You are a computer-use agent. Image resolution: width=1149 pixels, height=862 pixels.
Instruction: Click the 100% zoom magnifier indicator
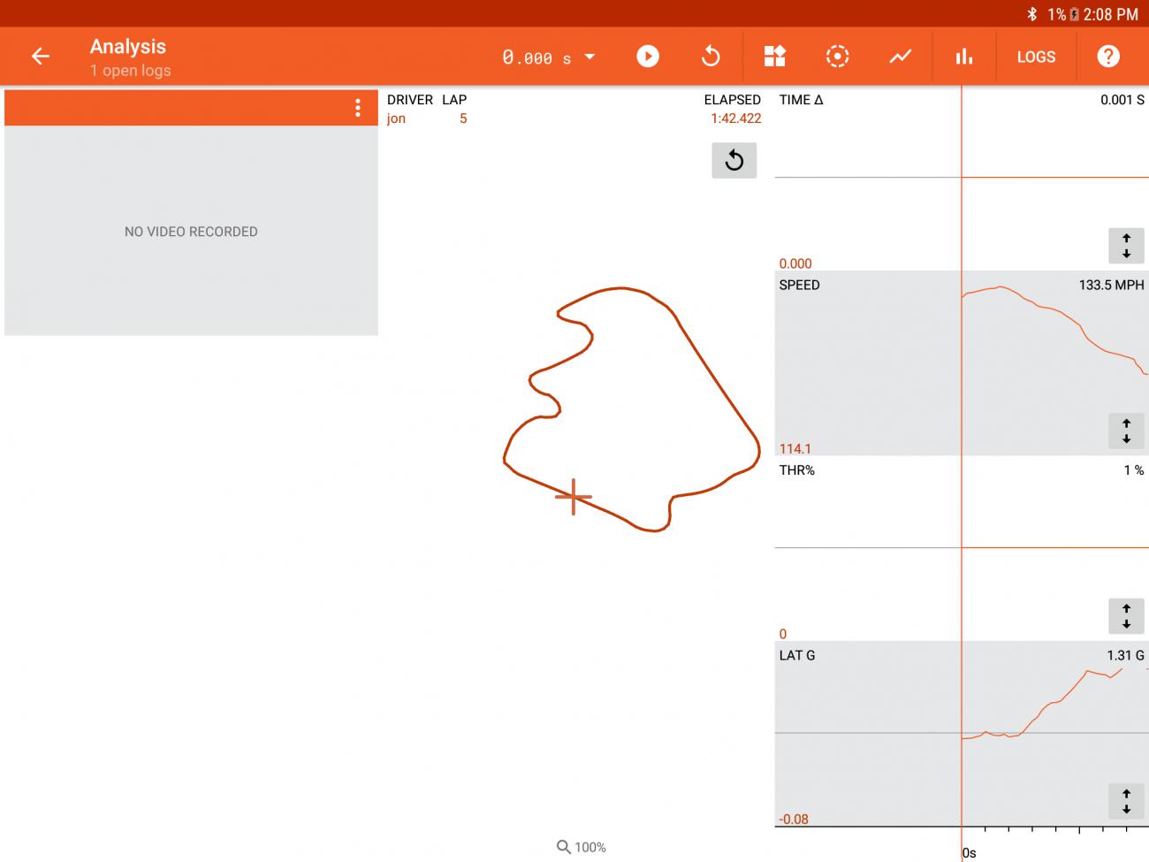(581, 847)
